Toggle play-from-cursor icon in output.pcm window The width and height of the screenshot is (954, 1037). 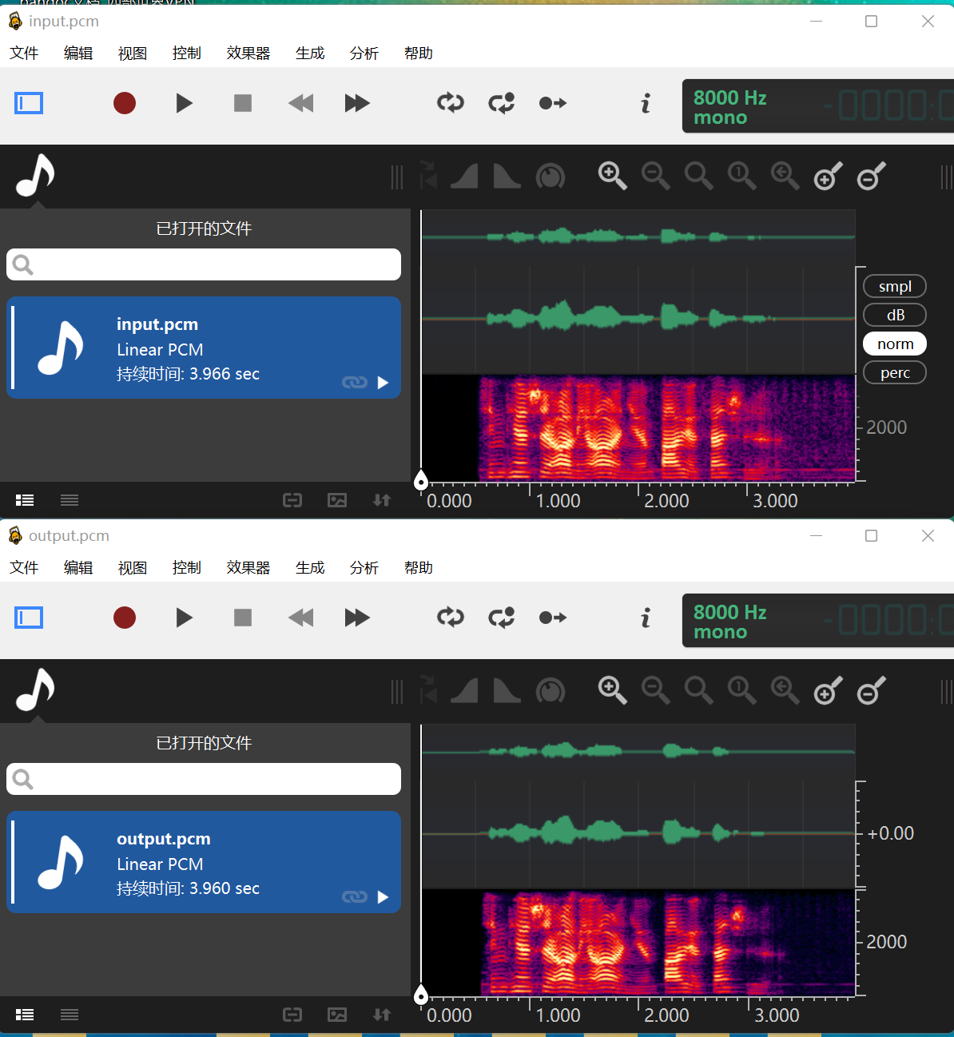click(x=553, y=618)
